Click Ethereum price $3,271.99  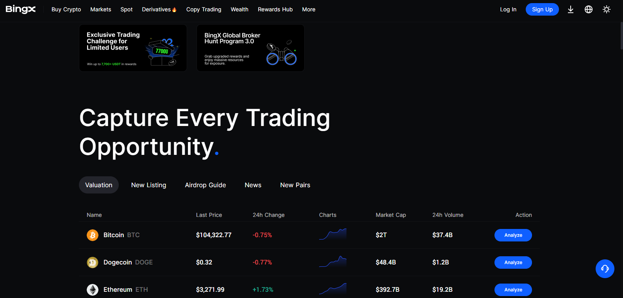(210, 290)
